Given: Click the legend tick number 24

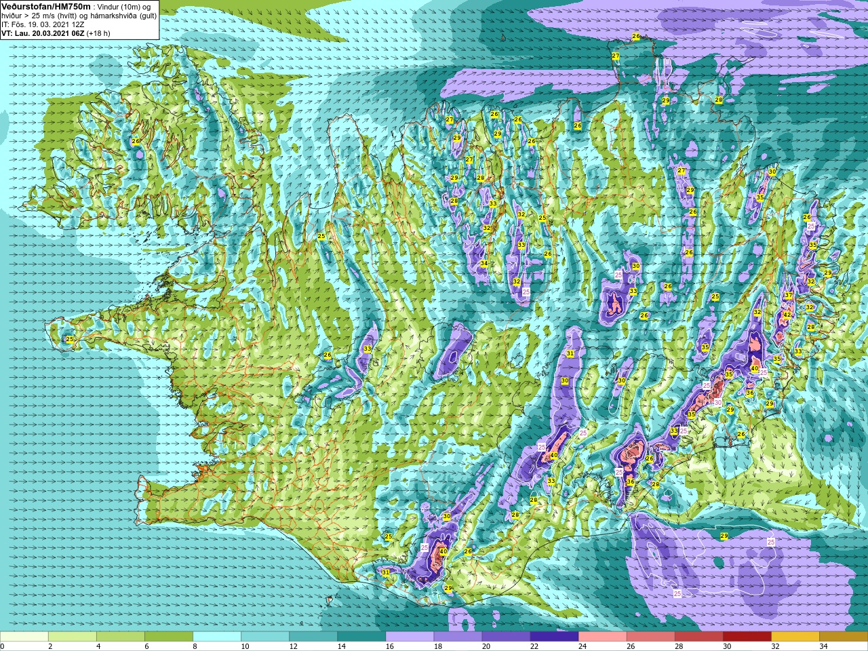Looking at the screenshot, I should pos(582,646).
